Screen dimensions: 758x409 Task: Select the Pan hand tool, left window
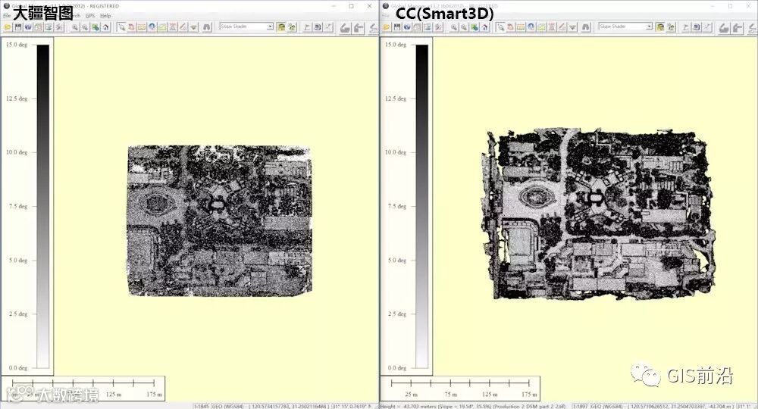coord(131,27)
